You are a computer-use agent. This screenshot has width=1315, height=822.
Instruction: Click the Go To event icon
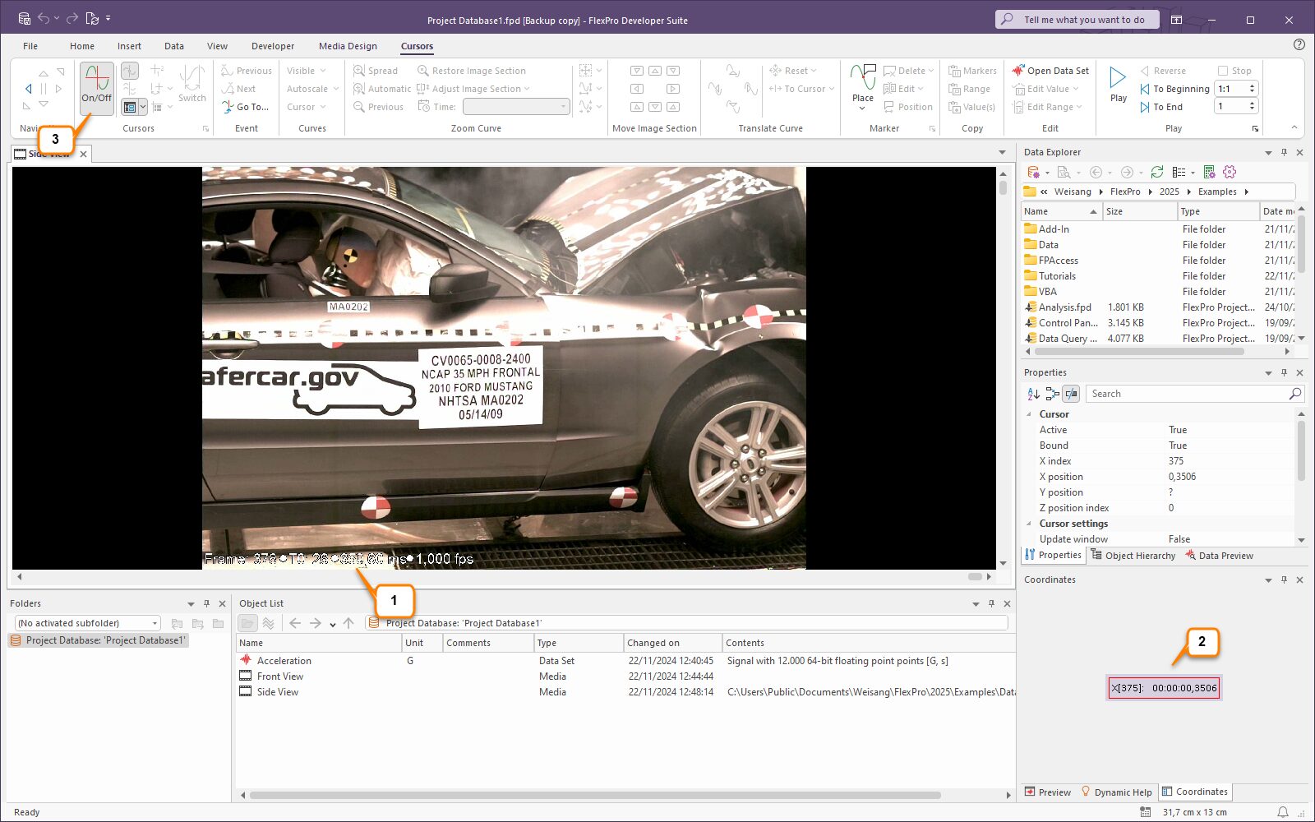228,107
